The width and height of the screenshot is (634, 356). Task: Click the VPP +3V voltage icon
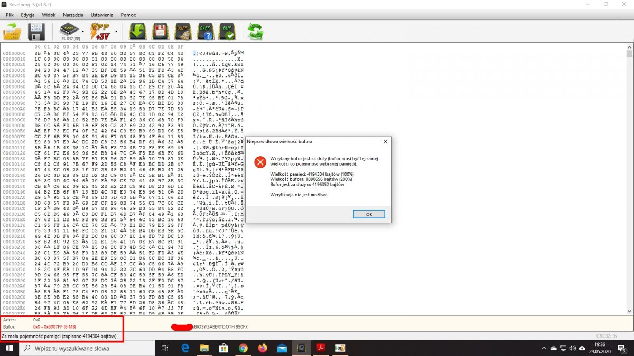pyautogui.click(x=99, y=32)
